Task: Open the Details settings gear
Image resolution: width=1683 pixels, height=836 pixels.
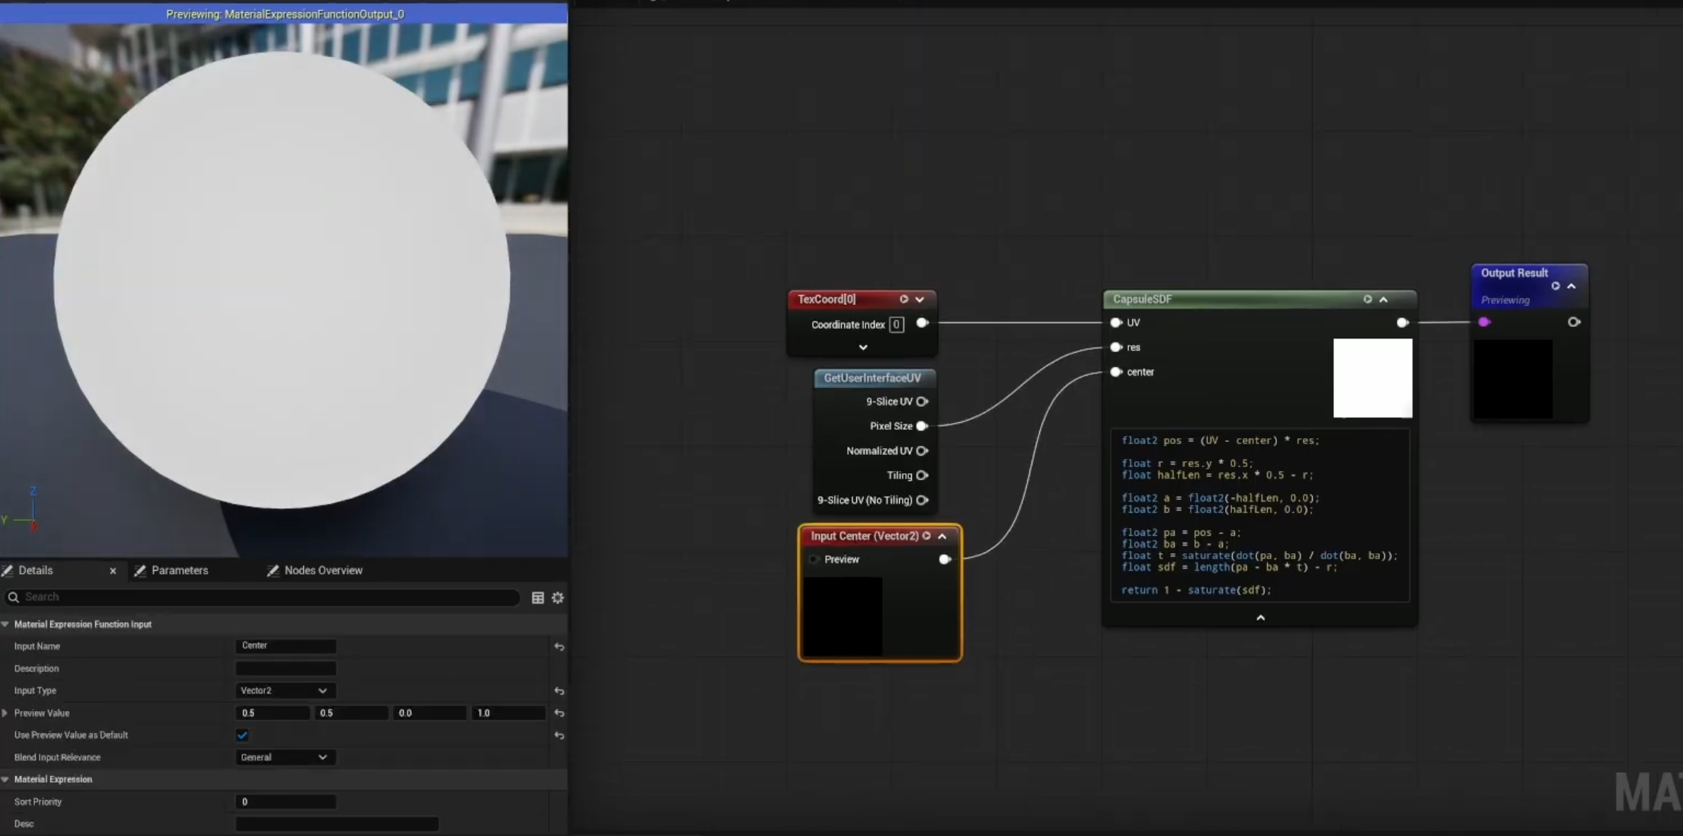Action: tap(558, 598)
